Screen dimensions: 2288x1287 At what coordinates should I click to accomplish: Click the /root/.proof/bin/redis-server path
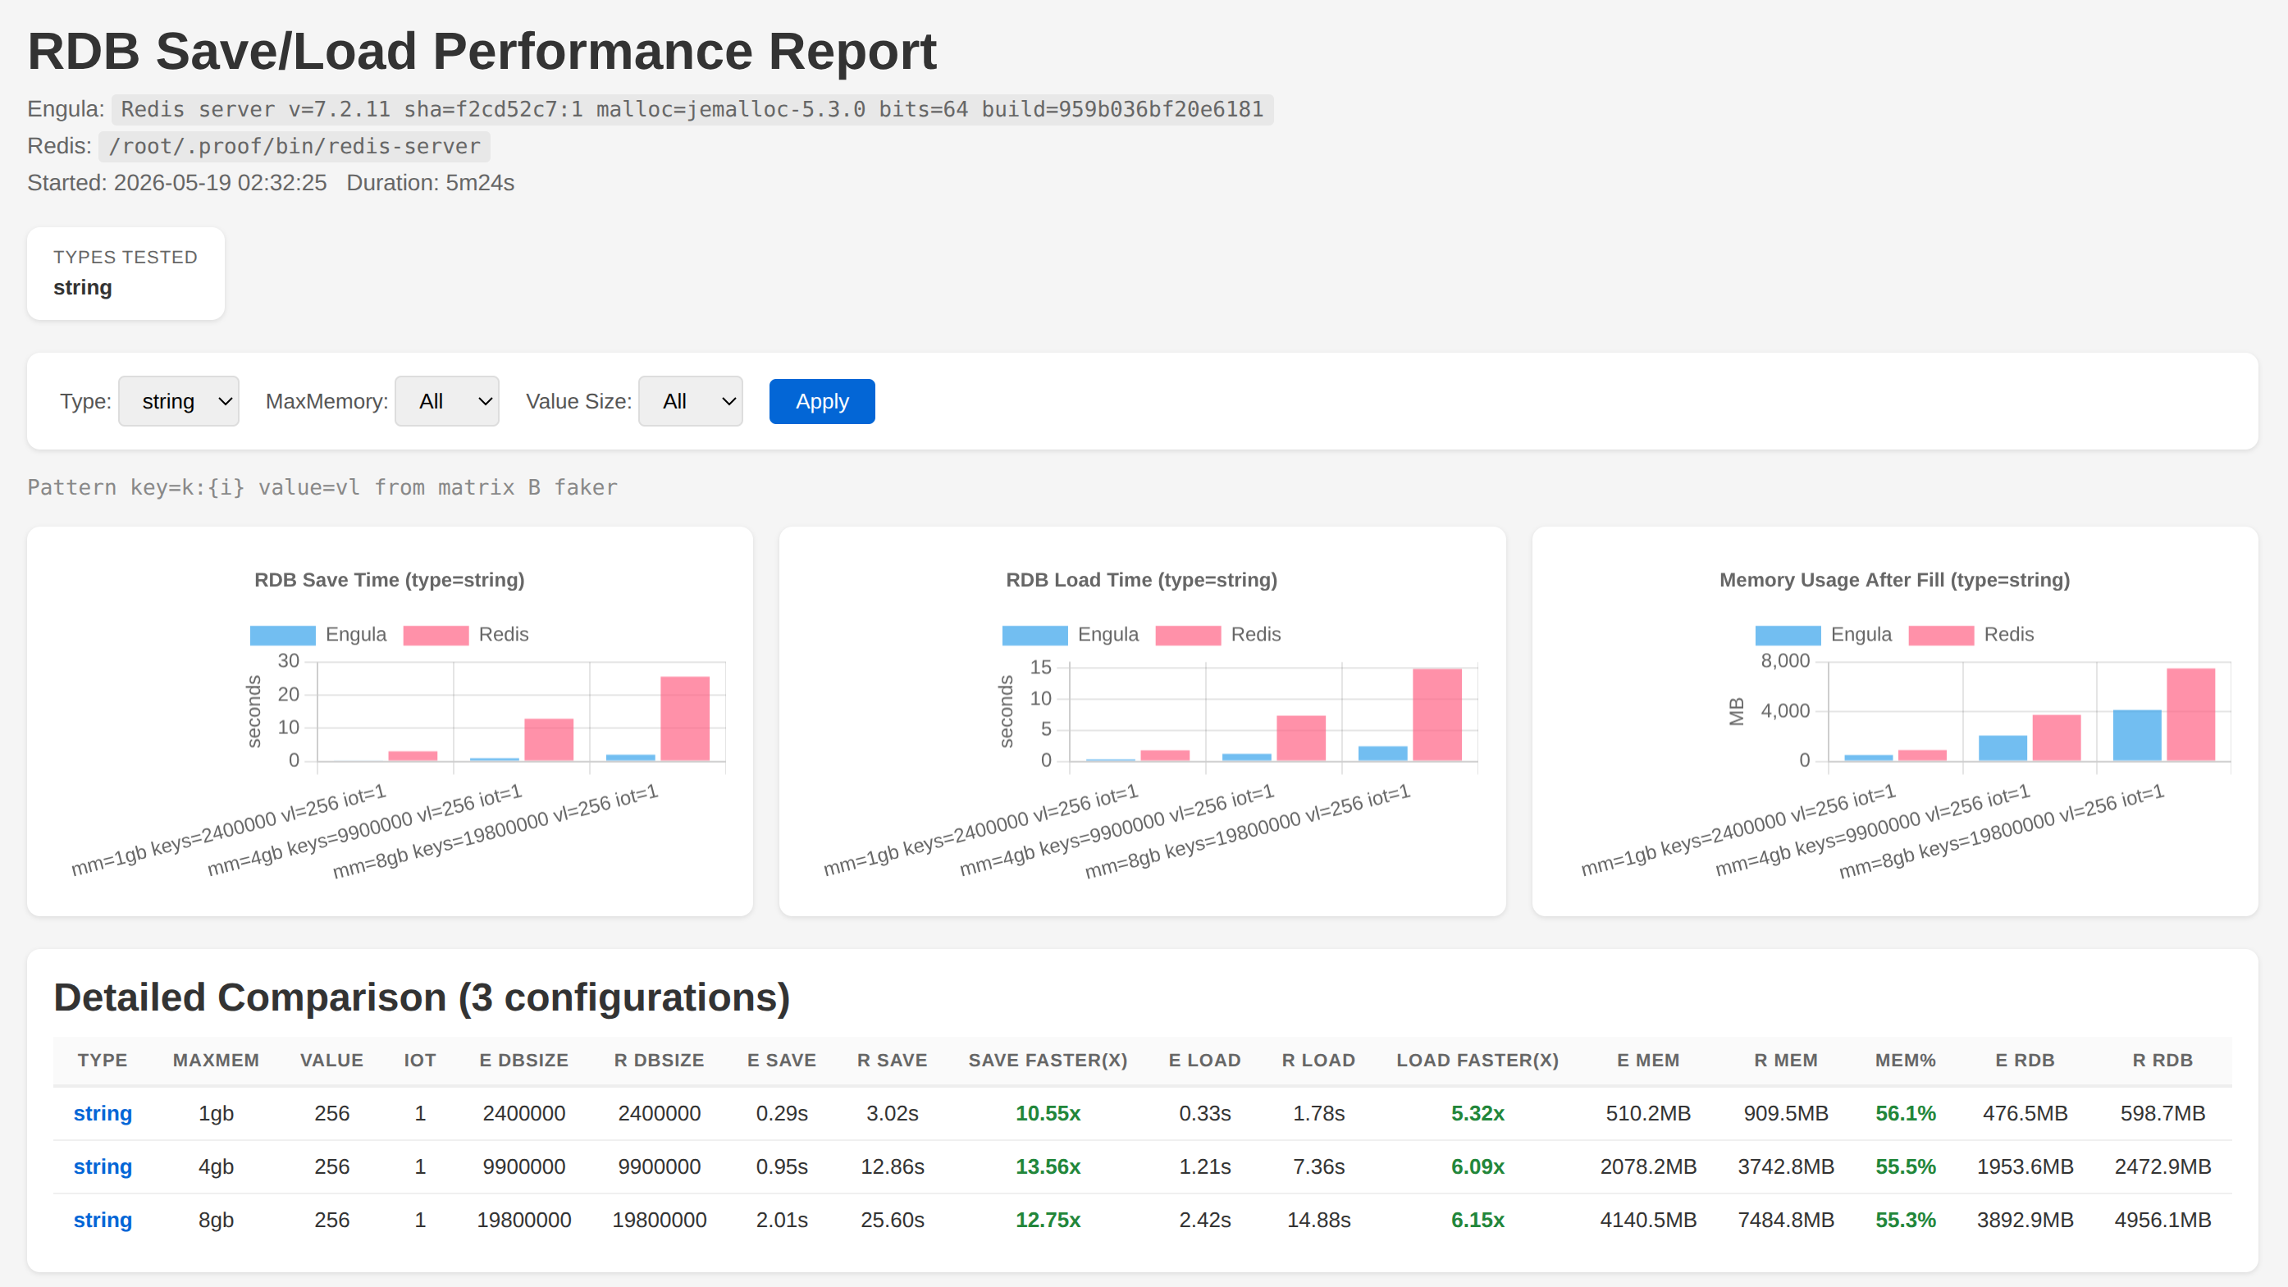(294, 146)
